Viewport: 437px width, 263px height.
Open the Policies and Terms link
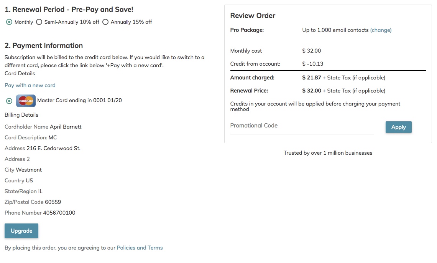click(140, 248)
